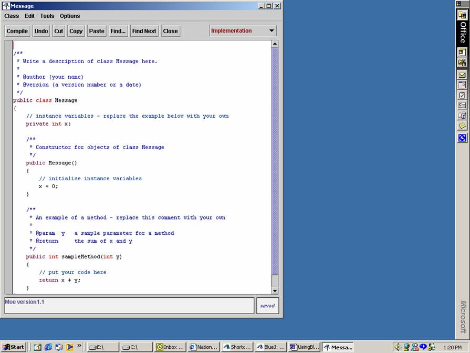This screenshot has width=470, height=353.
Task: Click New Office Document icon
Action: 462,52
